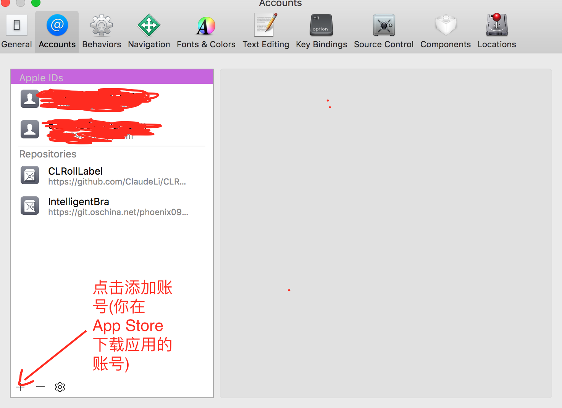This screenshot has height=408, width=562.
Task: Click the IntelligentBra repository icon
Action: coord(30,206)
